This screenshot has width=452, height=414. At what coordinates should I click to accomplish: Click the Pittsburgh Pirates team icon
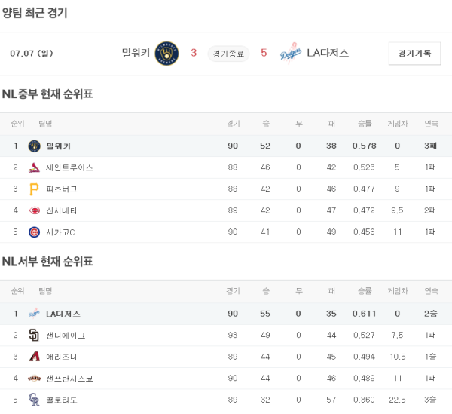[x=34, y=189]
